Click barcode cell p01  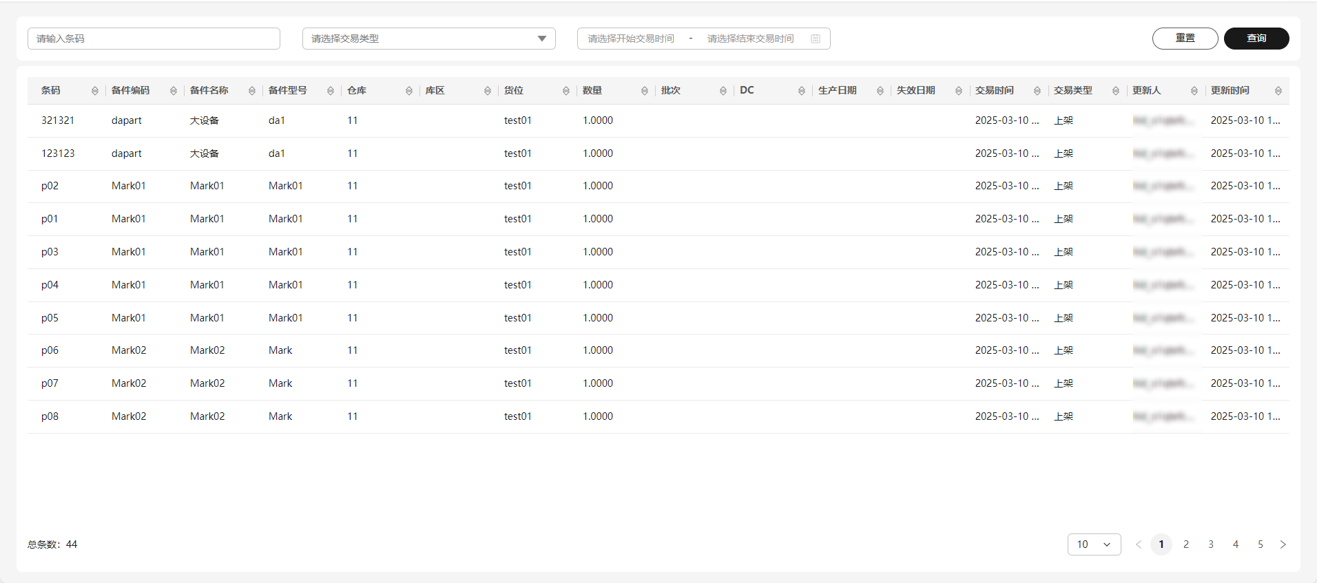(x=50, y=219)
